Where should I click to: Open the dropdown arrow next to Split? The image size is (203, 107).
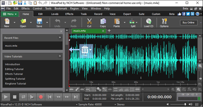pyautogui.click(x=137, y=23)
